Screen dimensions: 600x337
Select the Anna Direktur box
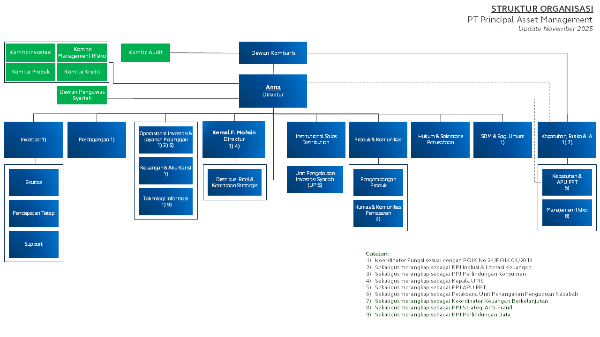273,91
